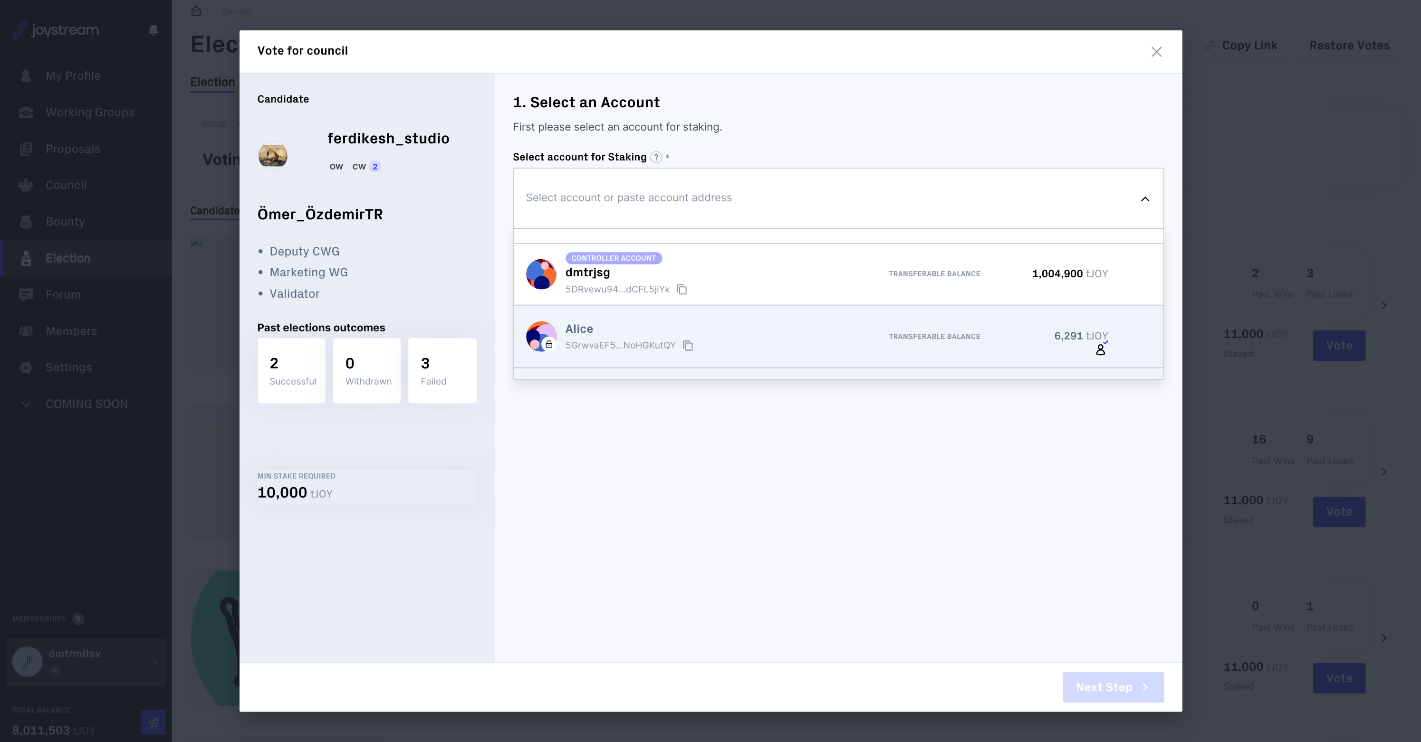Viewport: 1421px width, 742px height.
Task: Click the Copy Link button
Action: 1242,45
